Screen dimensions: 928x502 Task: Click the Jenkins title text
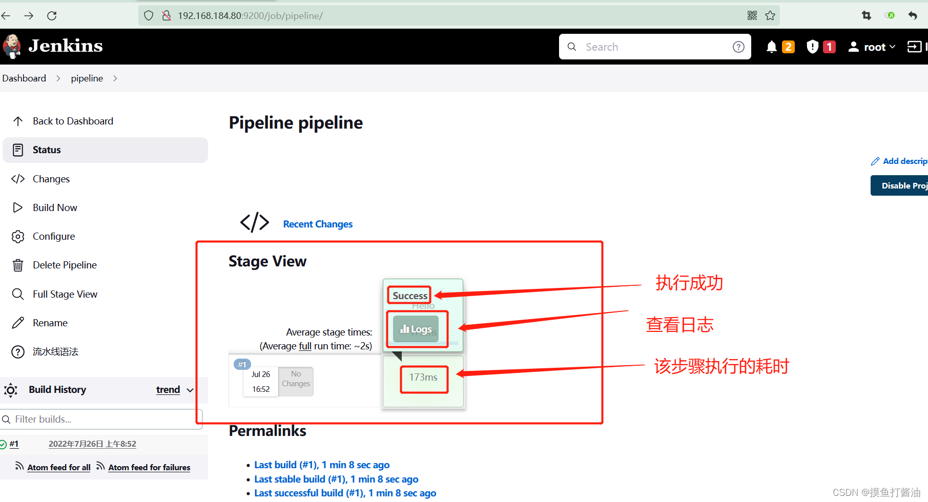point(66,46)
